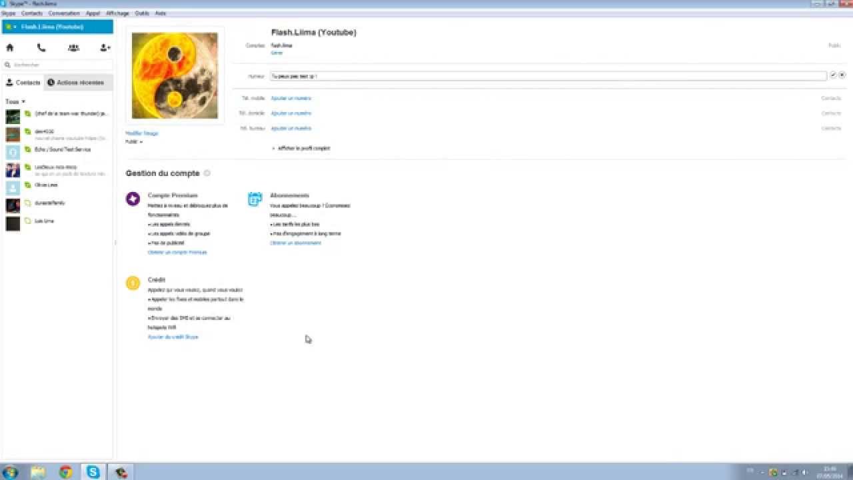
Task: Click the Abonnements calendar icon
Action: 255,199
